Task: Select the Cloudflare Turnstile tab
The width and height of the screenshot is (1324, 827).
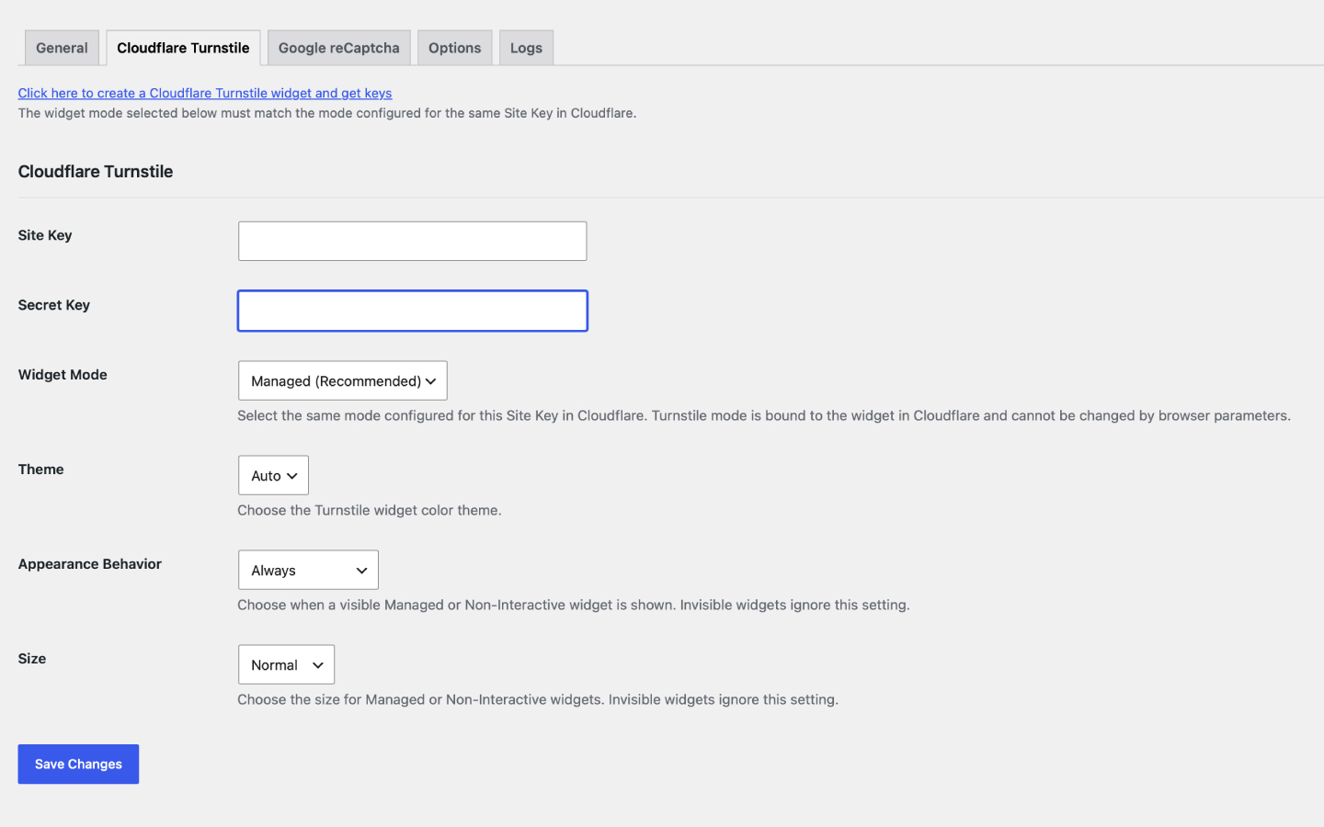Action: (x=183, y=48)
